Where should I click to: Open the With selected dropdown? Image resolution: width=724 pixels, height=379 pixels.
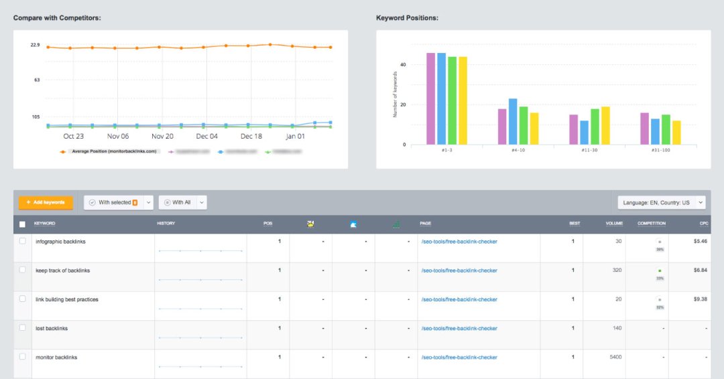(119, 202)
